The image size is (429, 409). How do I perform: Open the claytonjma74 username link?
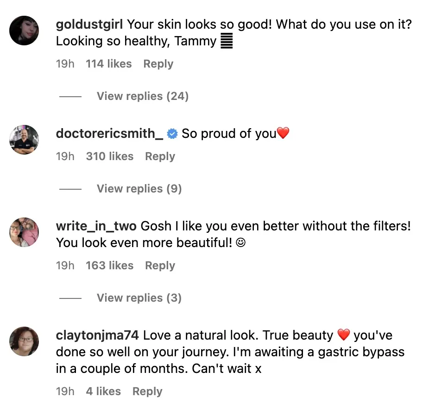pos(97,335)
